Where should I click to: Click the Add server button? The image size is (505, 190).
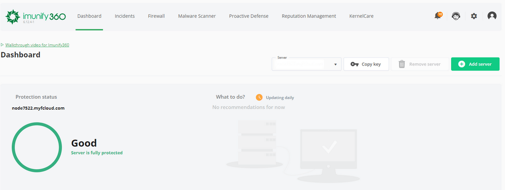coord(475,64)
